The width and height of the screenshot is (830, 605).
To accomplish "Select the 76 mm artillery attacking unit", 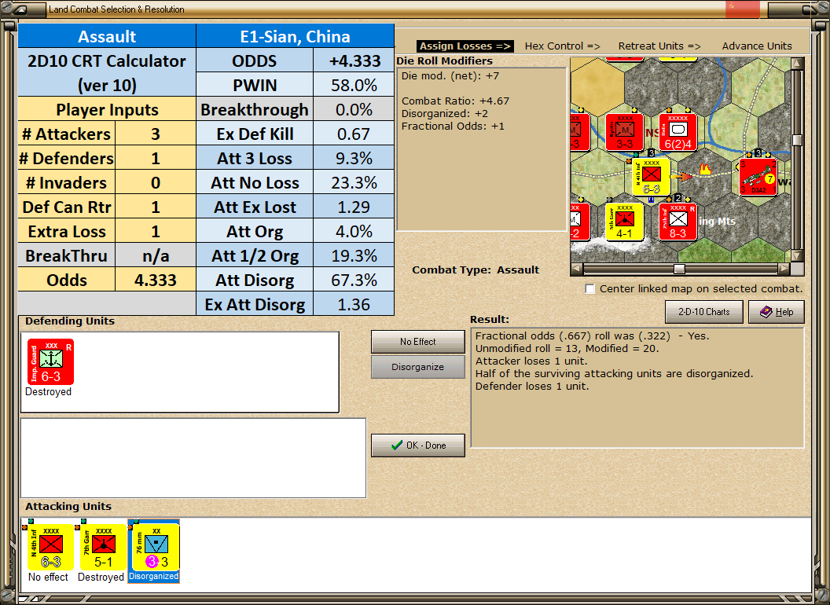I will tap(156, 548).
